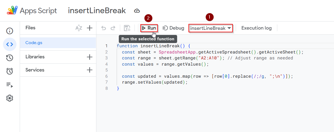Click the undo arrow in toolbar

[x=104, y=28]
